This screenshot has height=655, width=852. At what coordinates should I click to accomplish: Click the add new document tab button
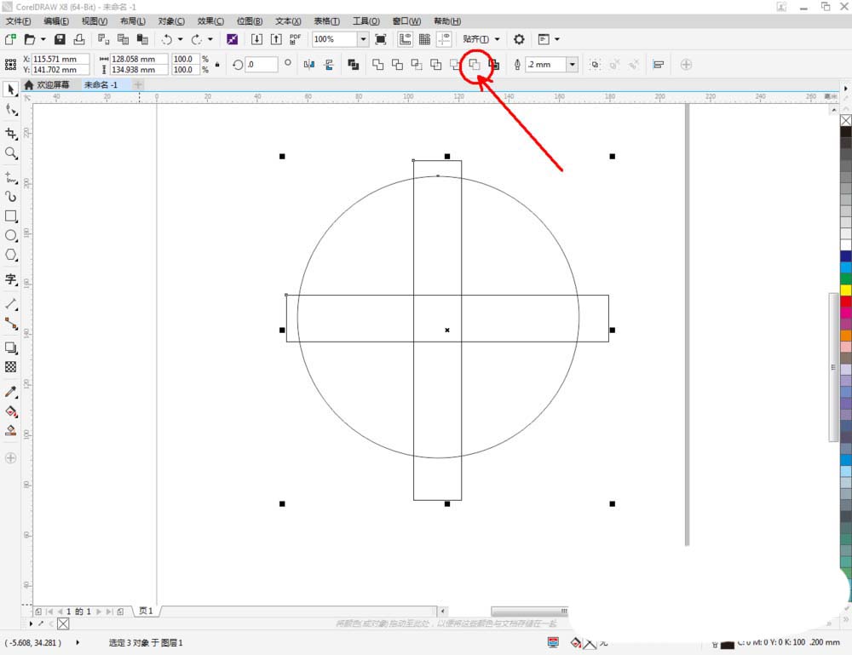138,84
